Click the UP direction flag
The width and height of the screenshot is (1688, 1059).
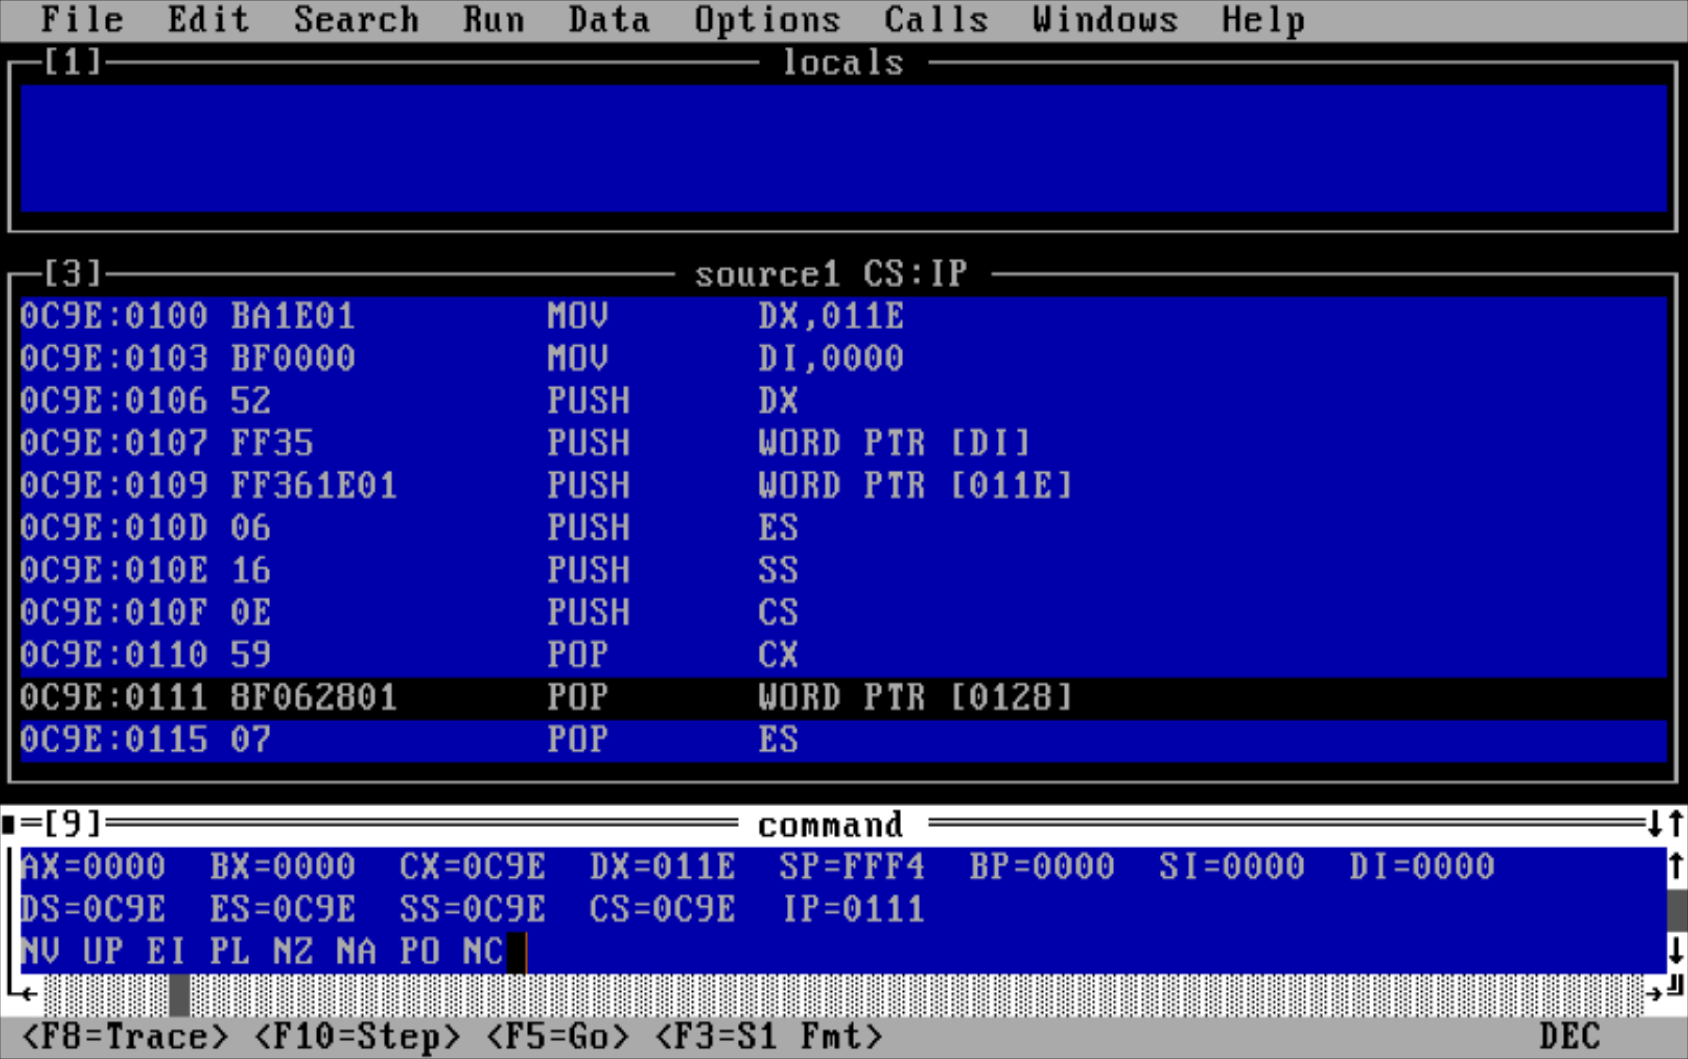click(x=104, y=952)
